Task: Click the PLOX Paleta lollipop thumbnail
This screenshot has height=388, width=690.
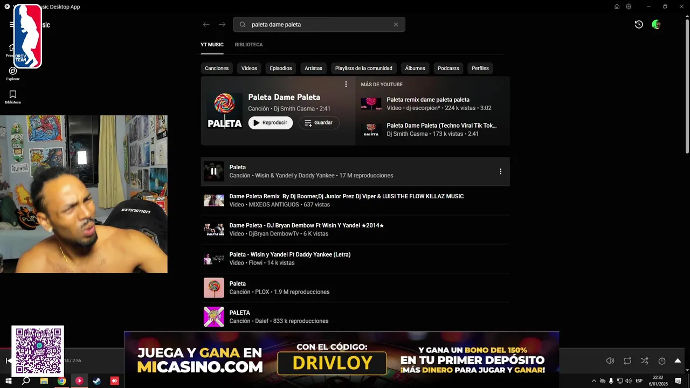Action: point(213,288)
